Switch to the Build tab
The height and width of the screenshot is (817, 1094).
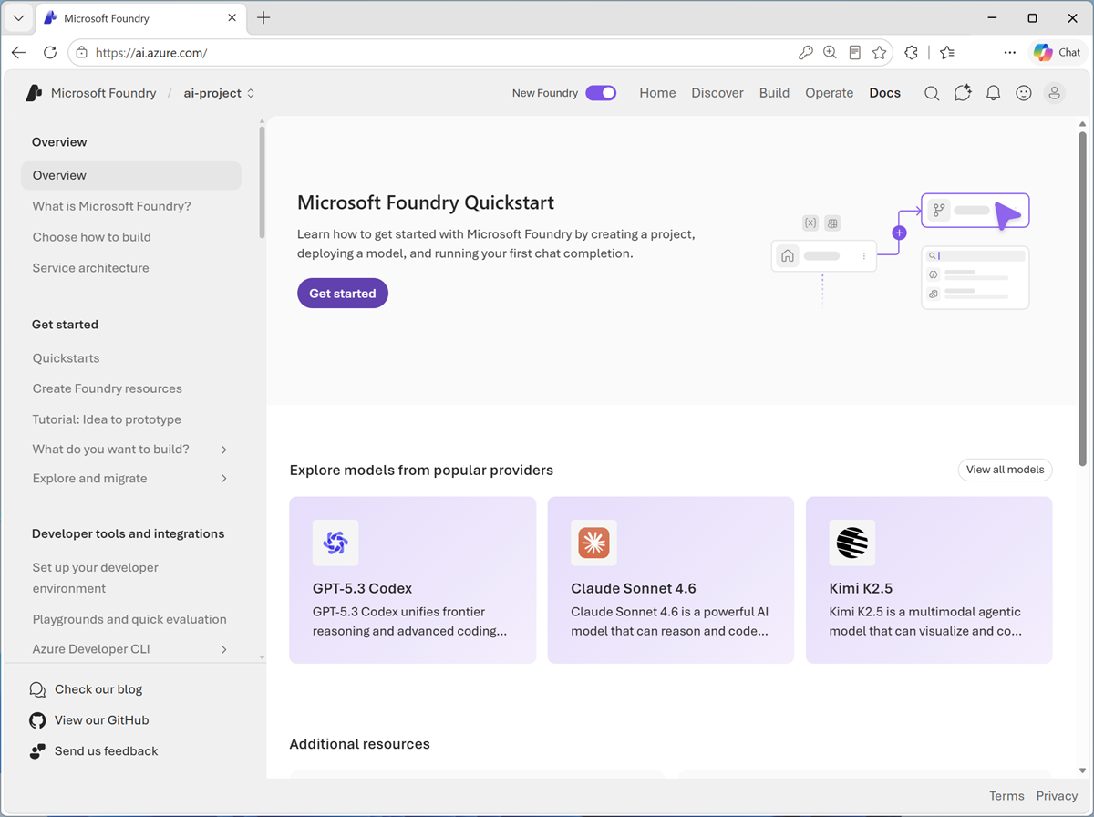point(774,93)
